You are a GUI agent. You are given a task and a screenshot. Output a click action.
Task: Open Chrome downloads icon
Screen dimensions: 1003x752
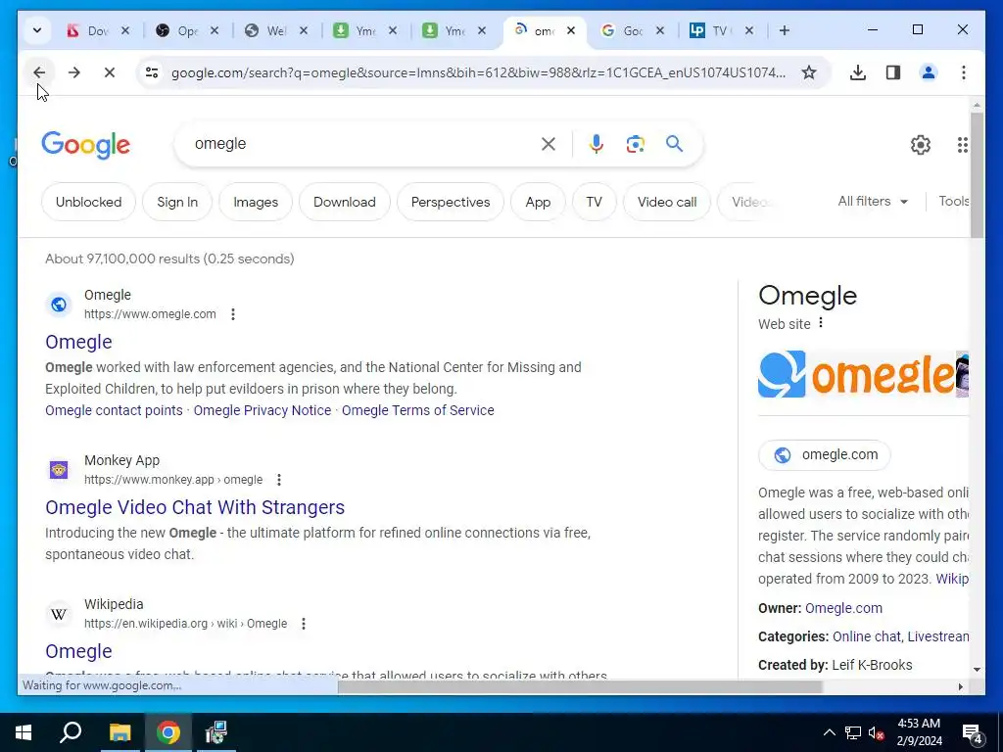coord(858,72)
